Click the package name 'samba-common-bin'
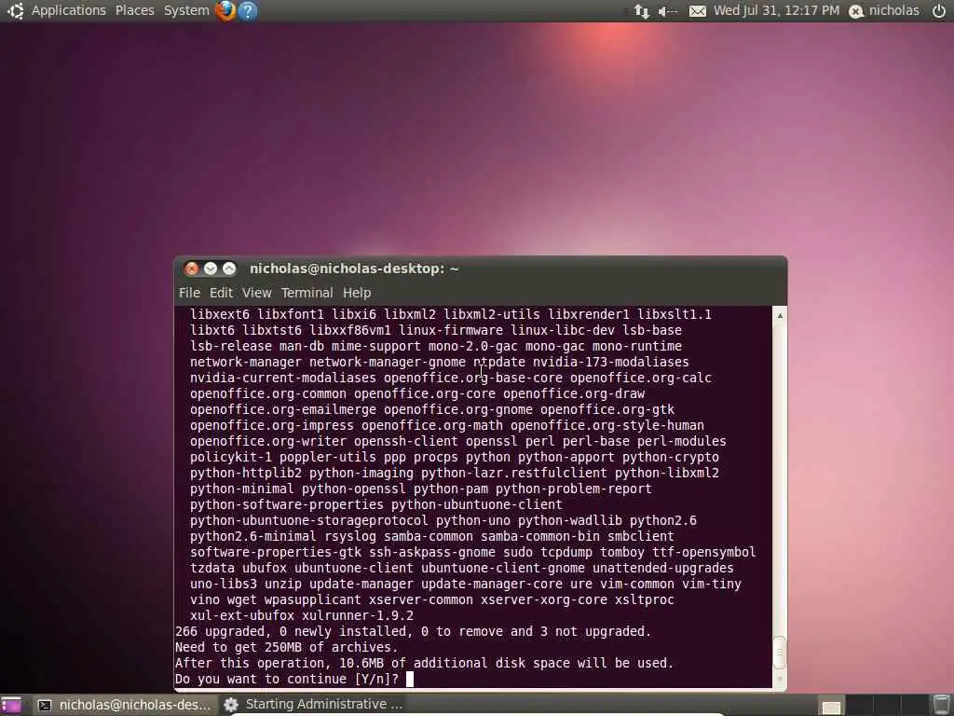 (540, 536)
